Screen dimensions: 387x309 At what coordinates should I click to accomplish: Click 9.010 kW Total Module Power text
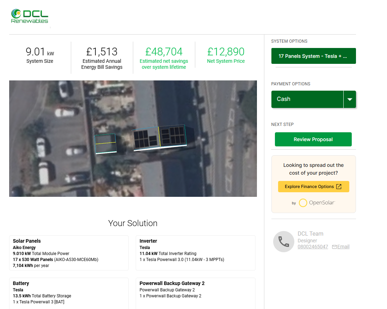(x=41, y=254)
